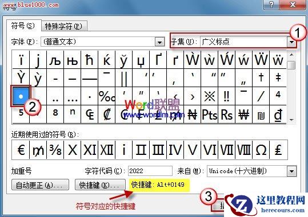This screenshot has width=308, height=217.
Task: Select the superscript 8 symbol
Action: pos(55,114)
